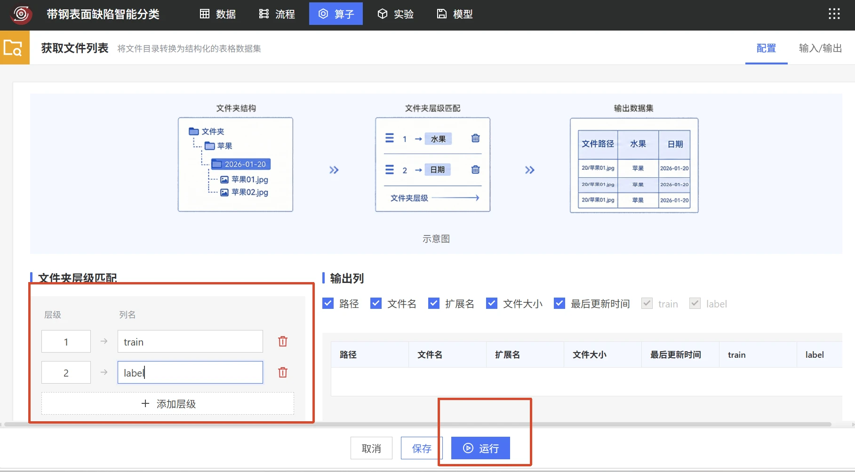Toggle the 文件大小 output checkbox
This screenshot has height=472, width=855.
(x=492, y=303)
